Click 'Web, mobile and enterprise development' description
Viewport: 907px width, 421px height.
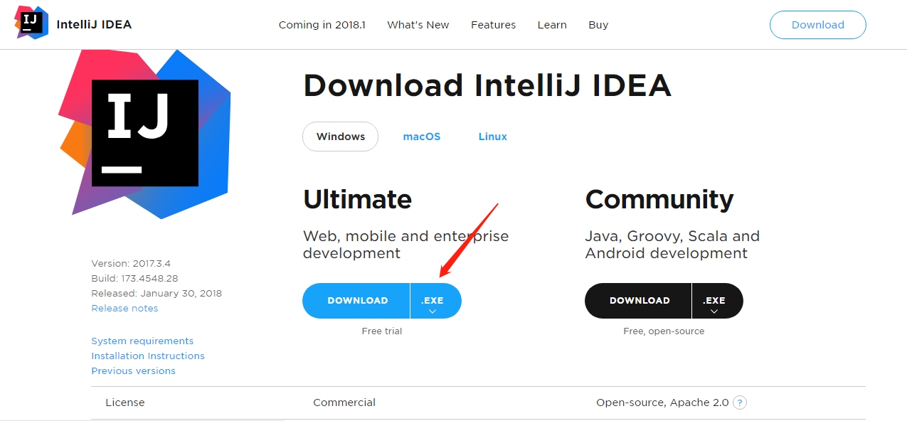click(405, 245)
